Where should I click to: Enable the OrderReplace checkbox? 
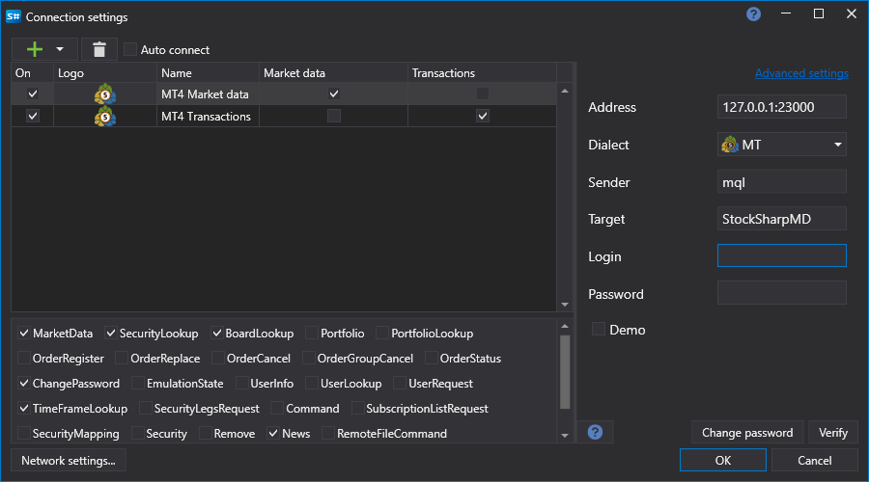point(122,358)
